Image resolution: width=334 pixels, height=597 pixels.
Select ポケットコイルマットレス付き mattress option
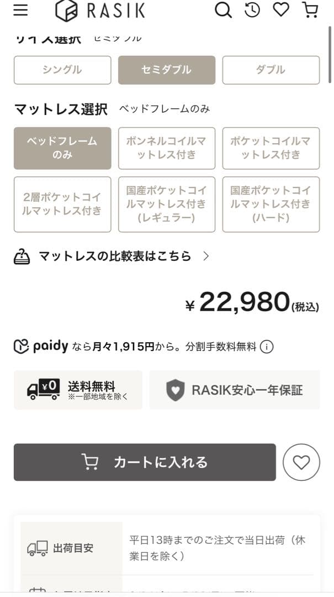click(x=271, y=149)
